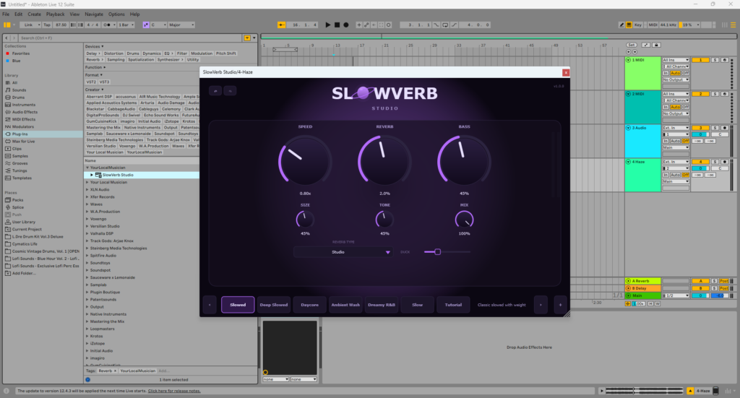Select the Deep Slowed preset
Screen dimensions: 740x398
274,305
